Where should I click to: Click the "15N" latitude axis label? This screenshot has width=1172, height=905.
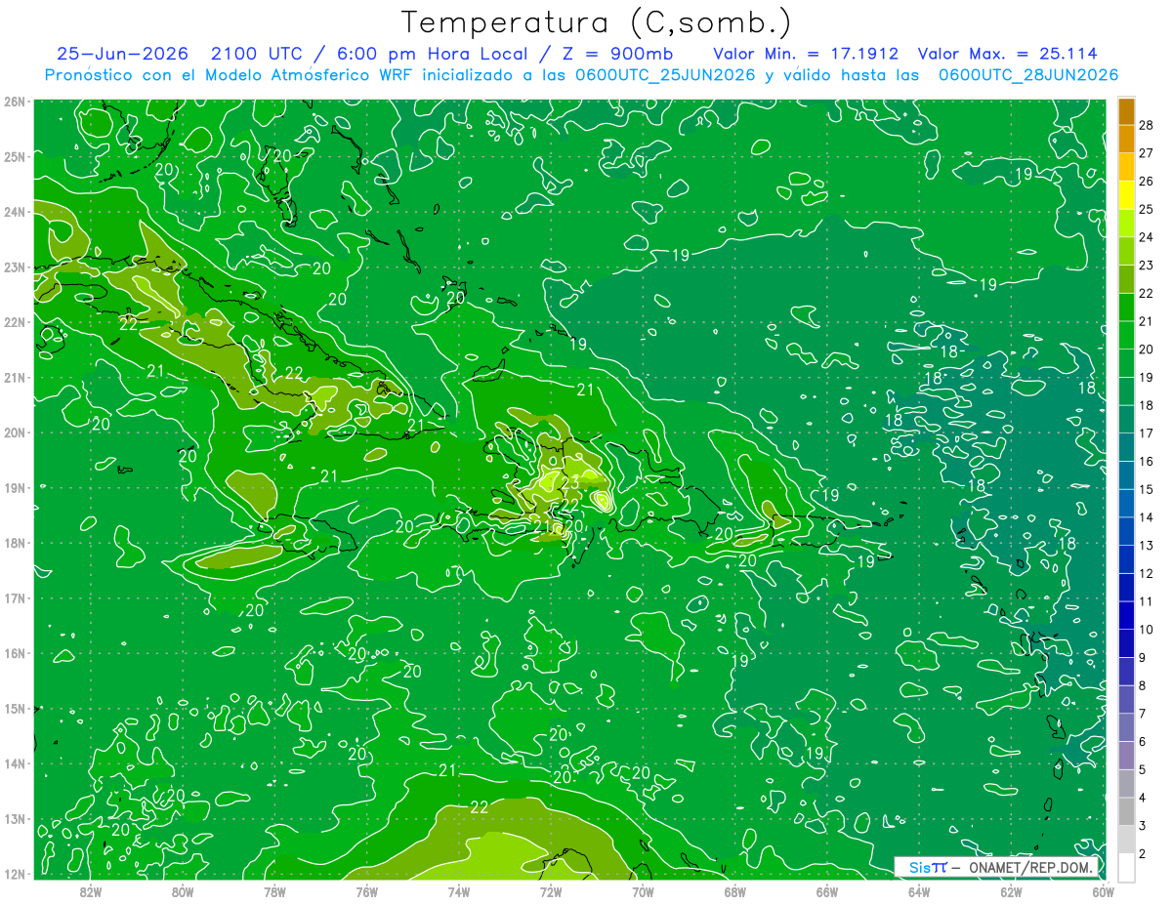coord(15,709)
